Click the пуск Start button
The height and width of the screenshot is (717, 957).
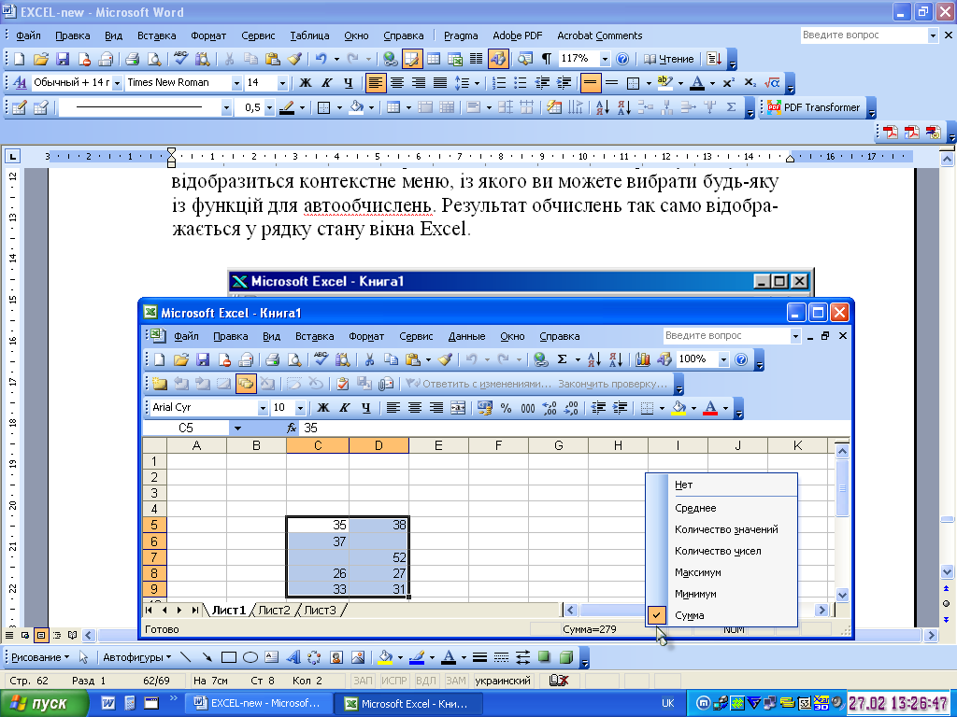point(44,704)
